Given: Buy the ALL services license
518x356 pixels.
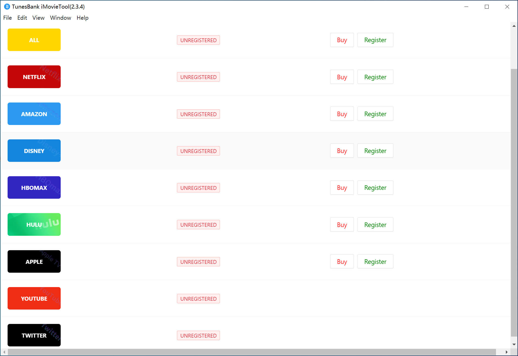Looking at the screenshot, I should (342, 40).
